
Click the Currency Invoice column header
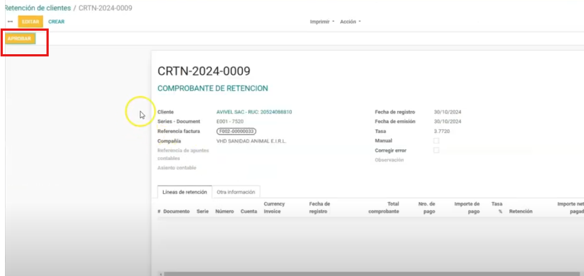[x=275, y=208]
